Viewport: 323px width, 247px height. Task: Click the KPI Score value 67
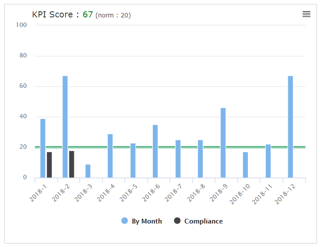coord(88,15)
